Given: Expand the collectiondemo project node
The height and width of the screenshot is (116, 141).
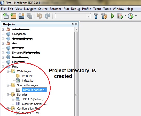Looking at the screenshot, I should 3,29.
